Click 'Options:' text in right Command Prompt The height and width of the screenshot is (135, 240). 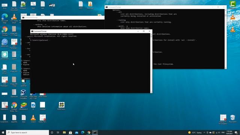[x=117, y=10]
